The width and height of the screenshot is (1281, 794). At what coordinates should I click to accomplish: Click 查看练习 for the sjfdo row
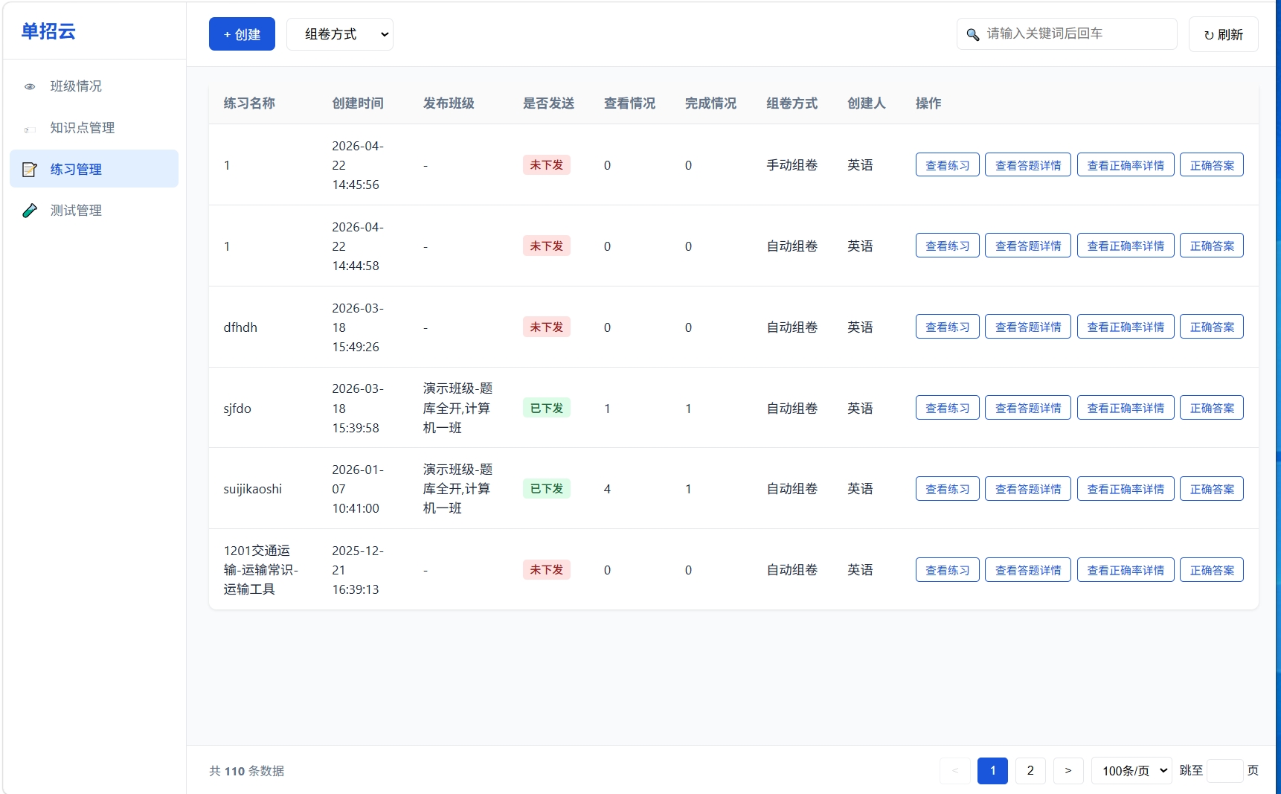point(948,408)
